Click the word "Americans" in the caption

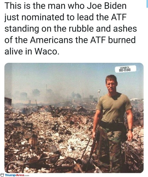pos(51,40)
